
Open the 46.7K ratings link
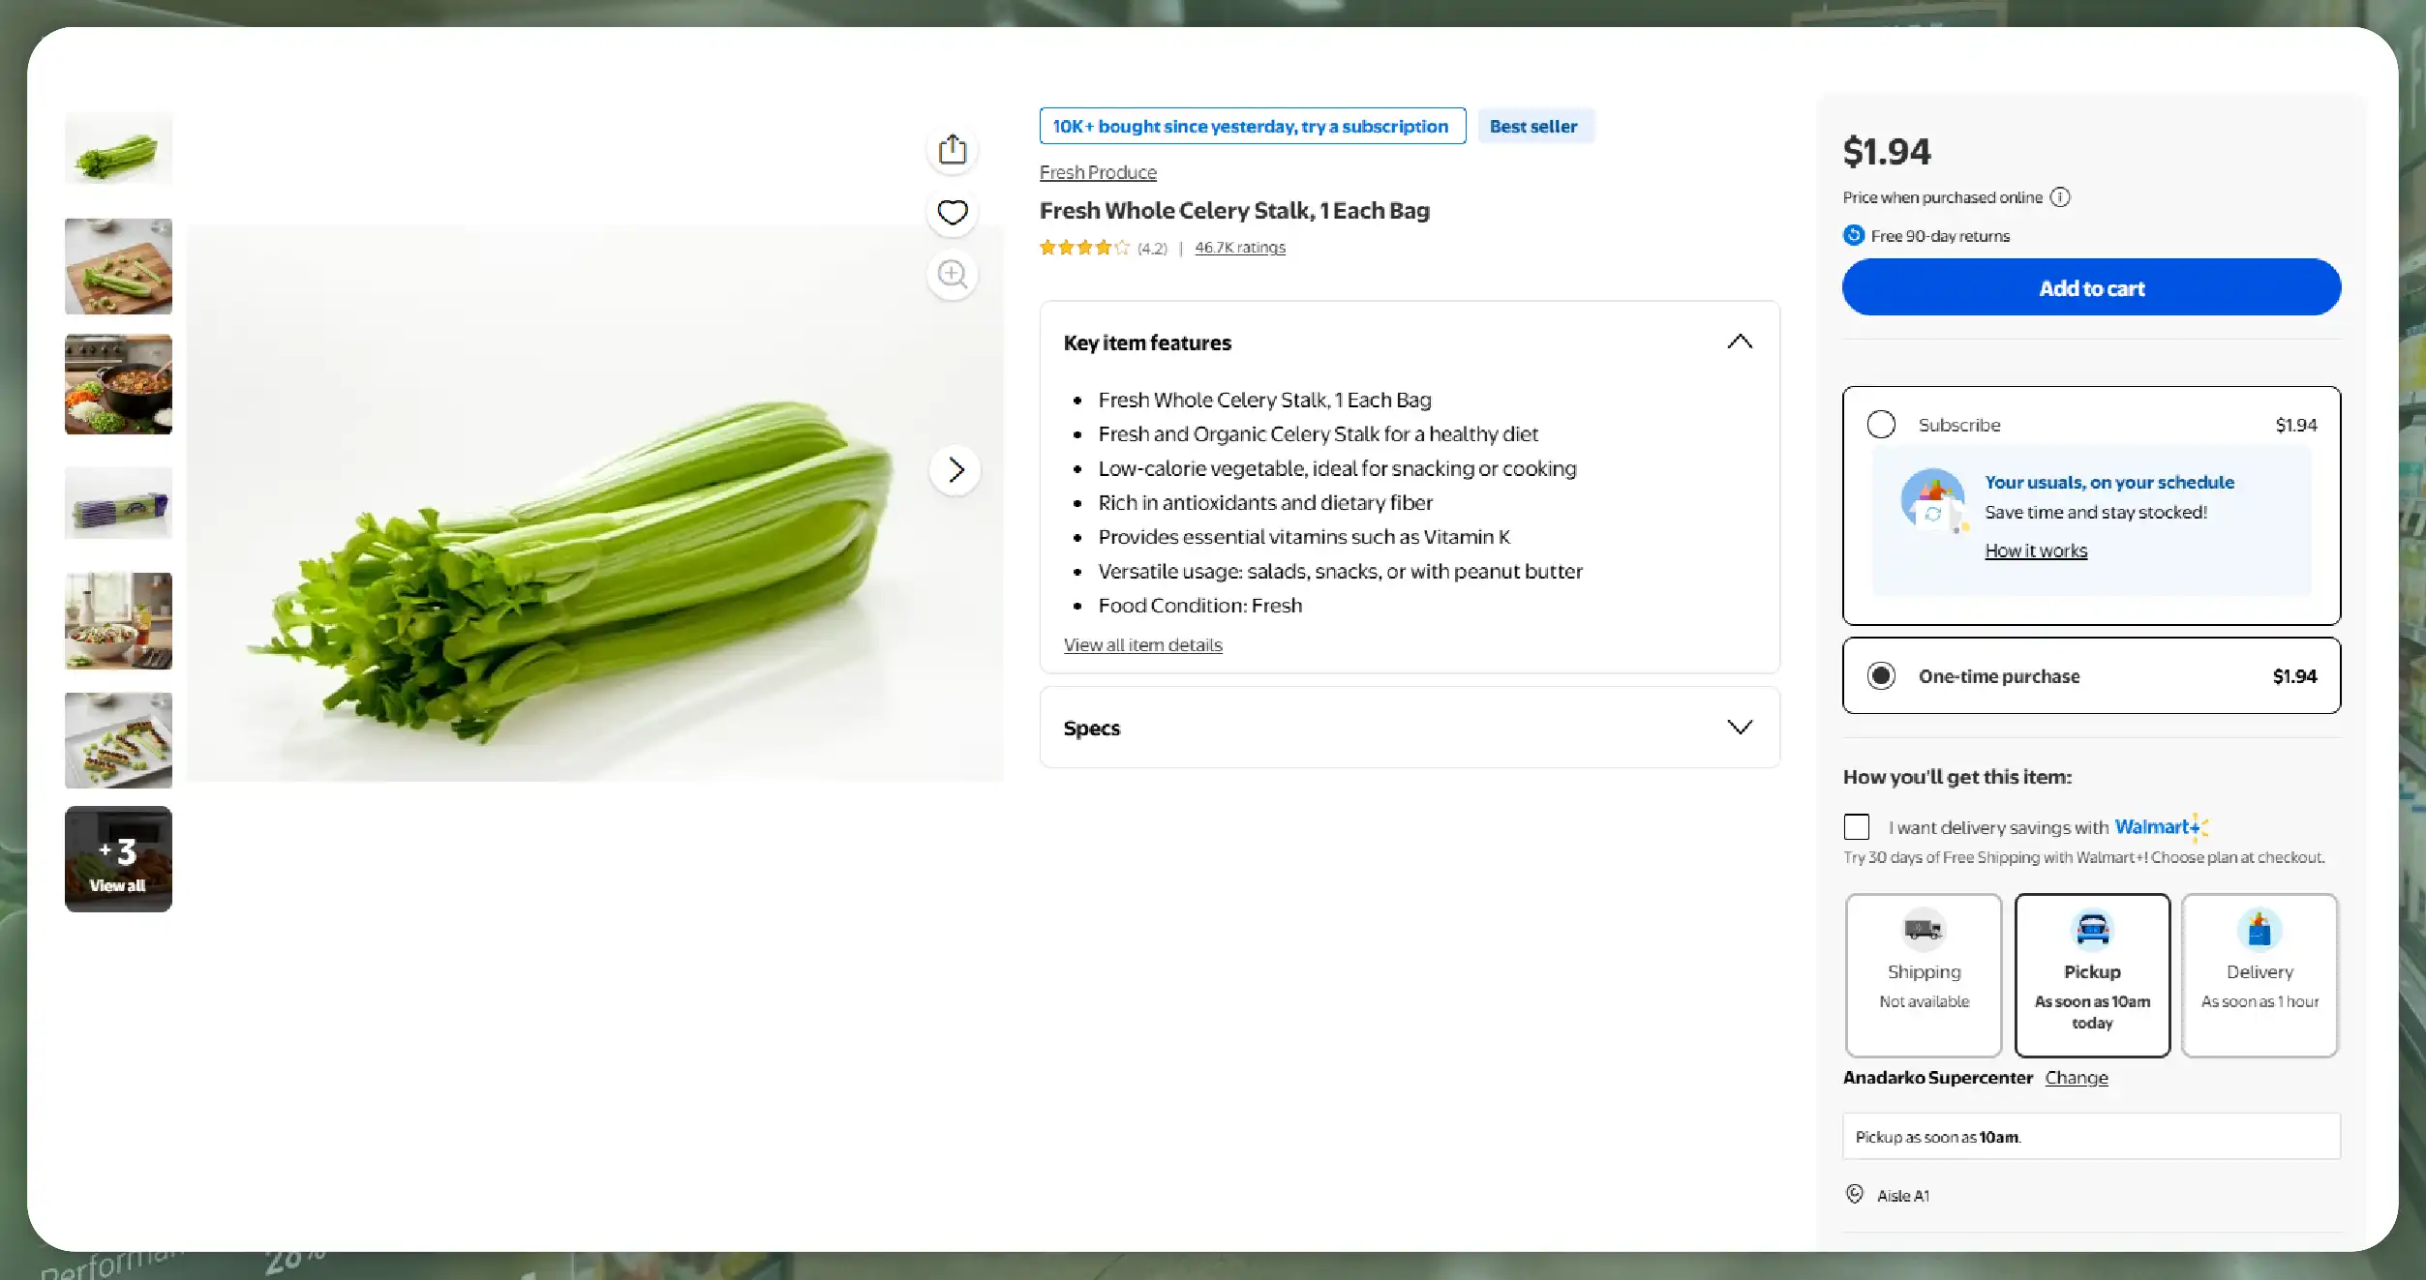click(x=1240, y=248)
